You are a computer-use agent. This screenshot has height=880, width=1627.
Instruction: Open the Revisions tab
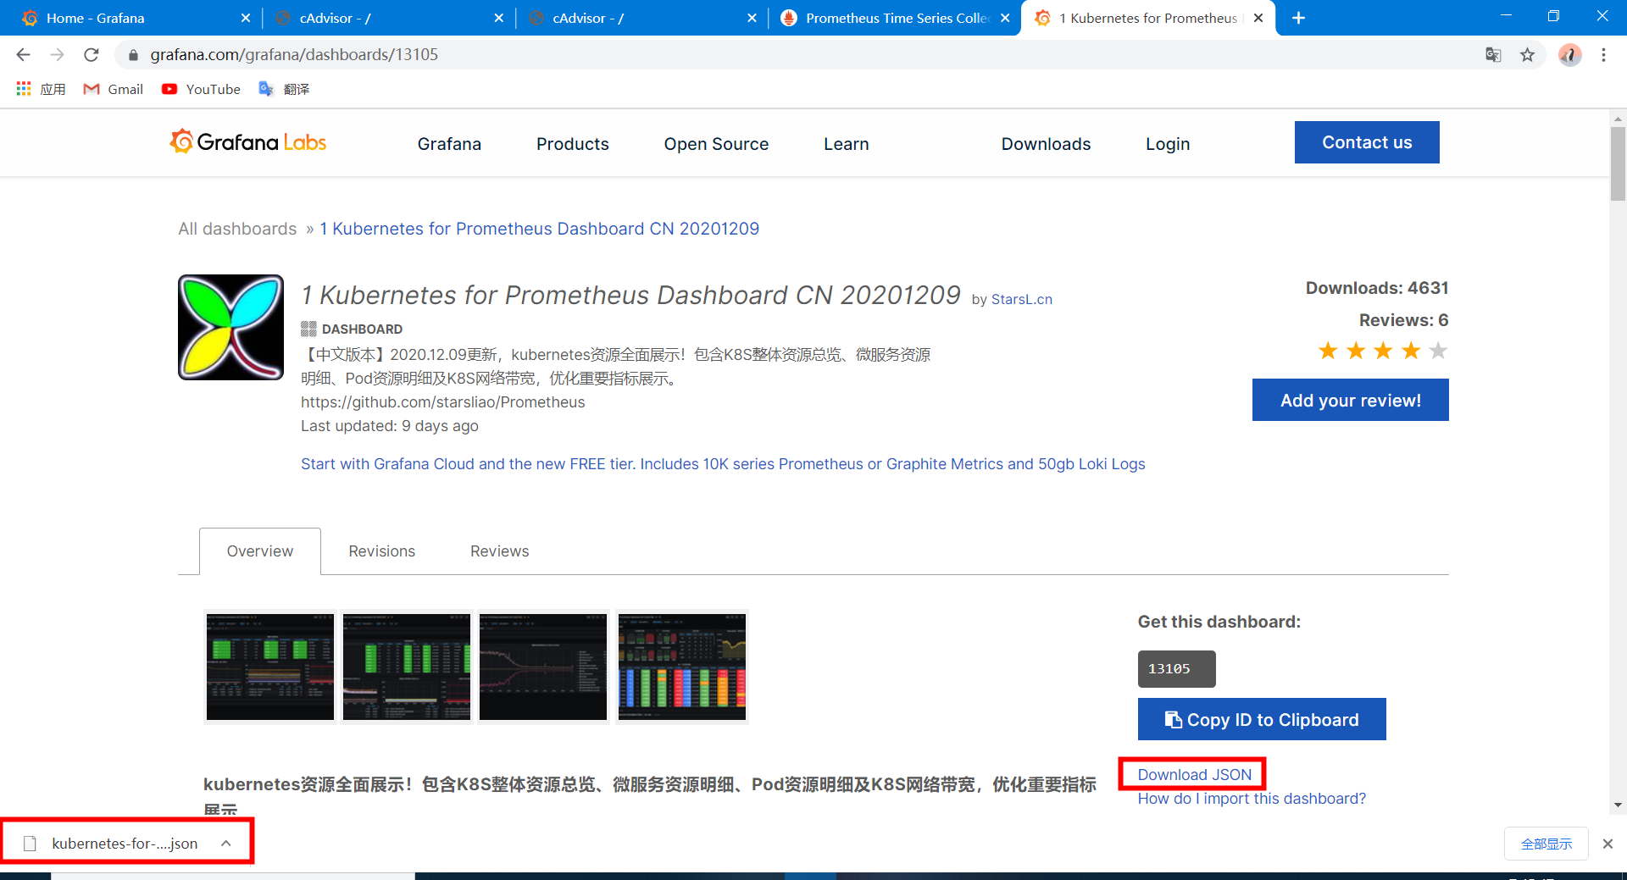382,551
